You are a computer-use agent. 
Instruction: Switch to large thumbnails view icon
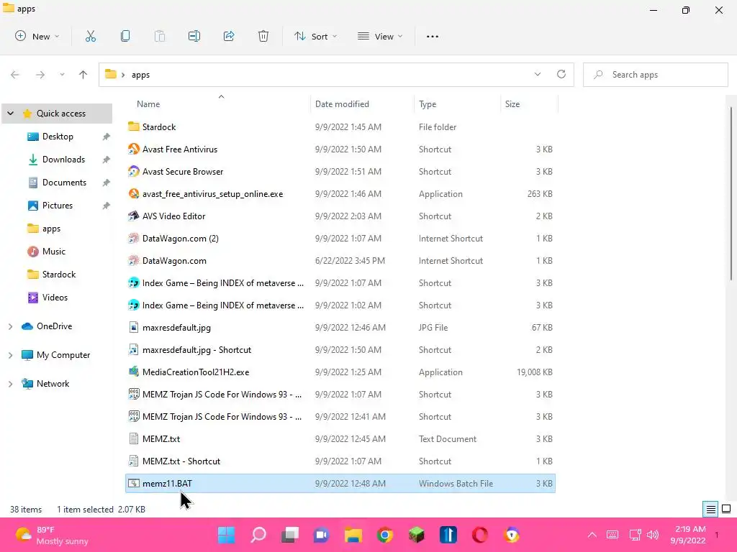(726, 510)
